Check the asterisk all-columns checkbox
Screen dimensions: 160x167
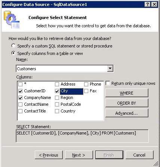pos(20,84)
